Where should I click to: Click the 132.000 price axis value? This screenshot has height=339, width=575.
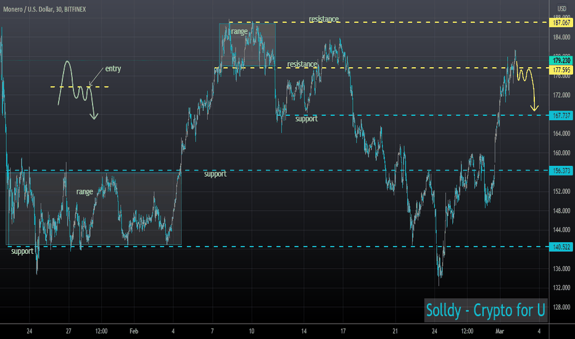tap(561, 288)
